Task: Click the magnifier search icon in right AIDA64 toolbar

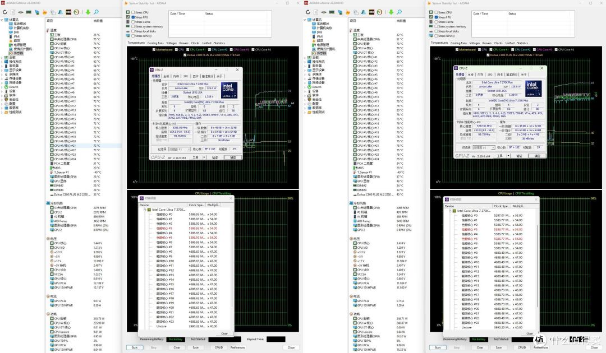Action: click(x=400, y=12)
